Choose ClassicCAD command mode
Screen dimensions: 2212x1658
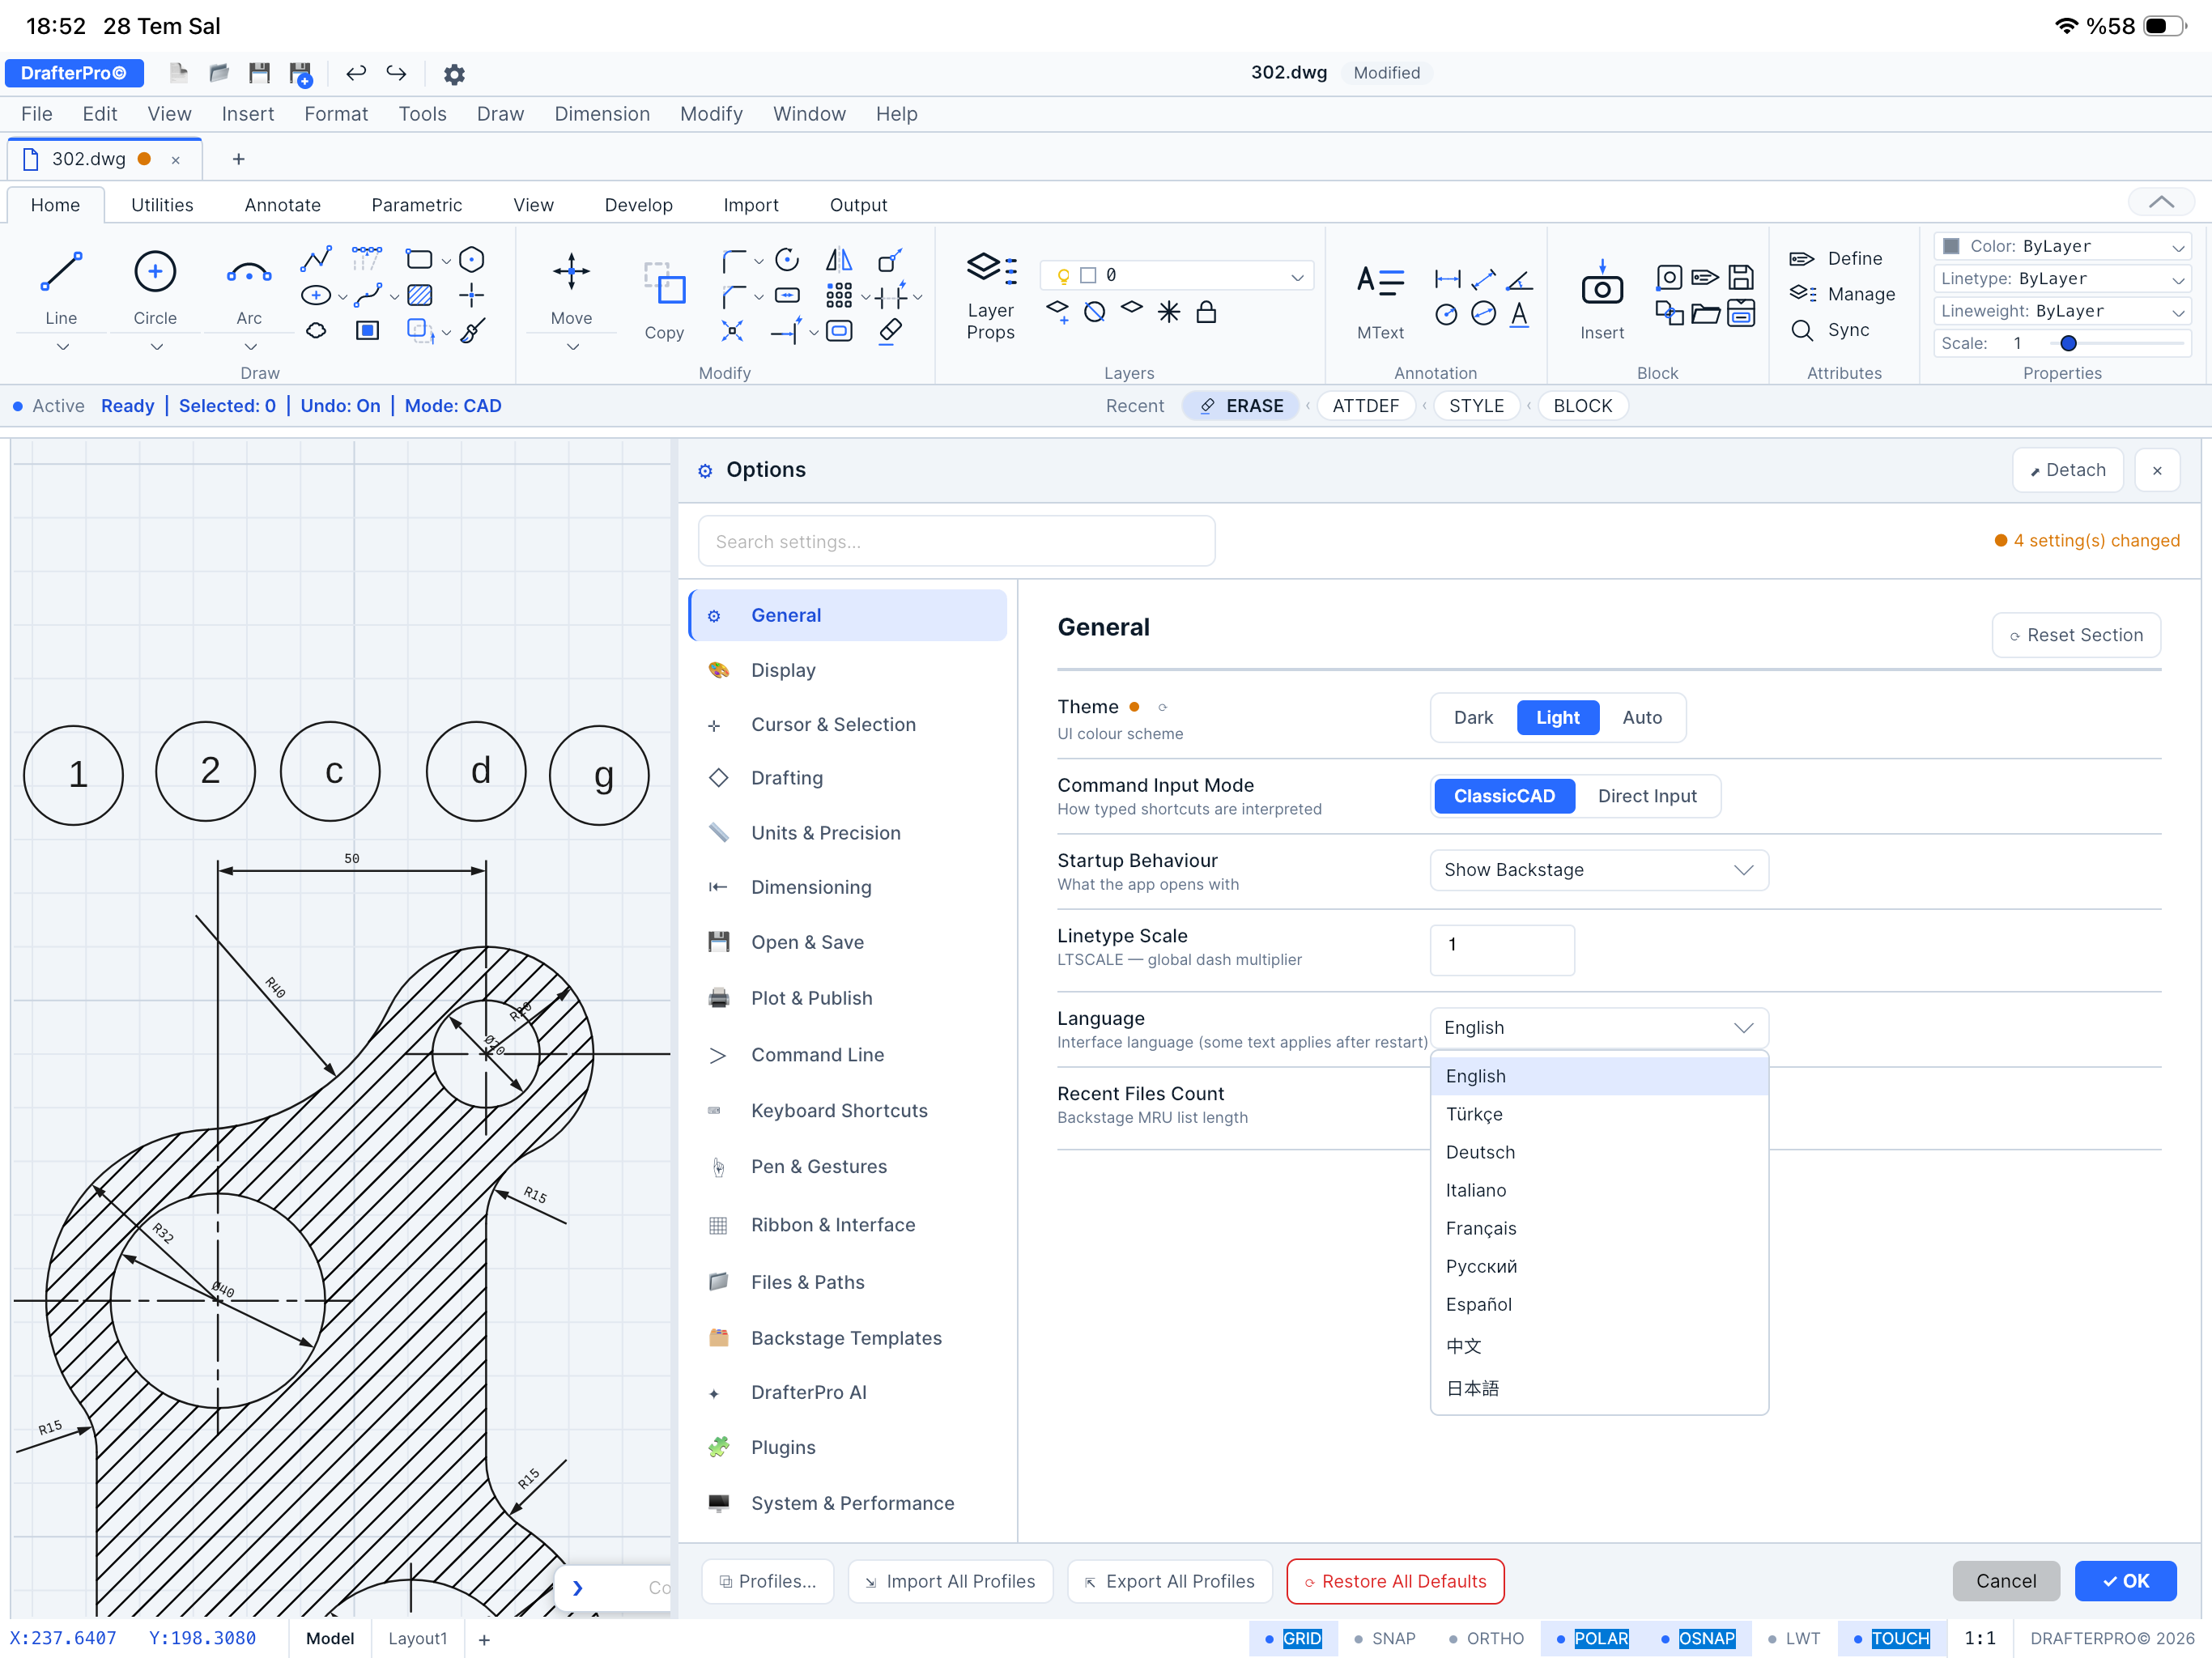tap(1504, 796)
